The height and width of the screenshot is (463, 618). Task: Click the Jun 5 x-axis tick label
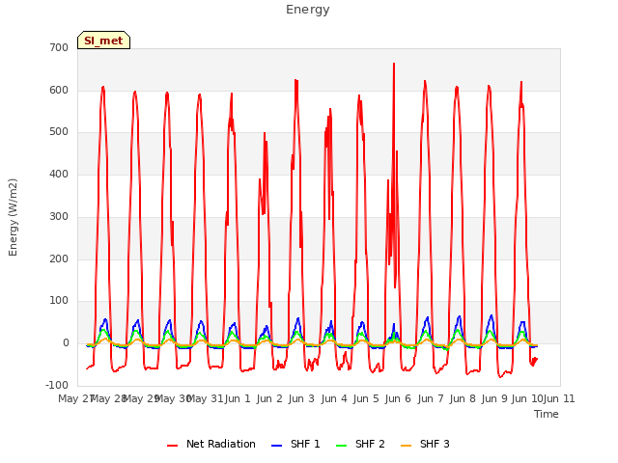point(366,398)
